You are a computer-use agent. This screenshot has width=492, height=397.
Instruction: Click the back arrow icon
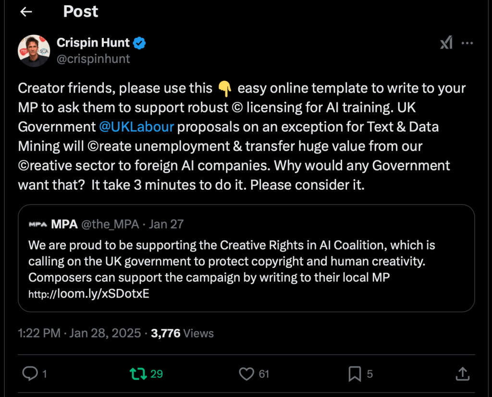click(26, 12)
